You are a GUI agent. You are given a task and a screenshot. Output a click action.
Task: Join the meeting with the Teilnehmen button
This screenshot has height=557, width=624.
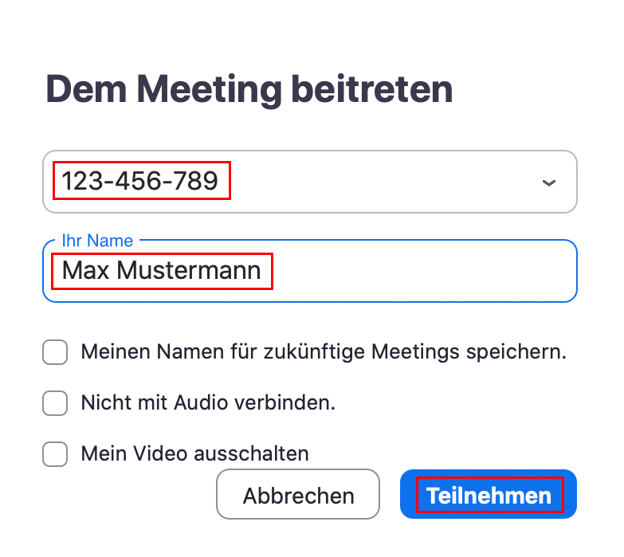(x=489, y=495)
